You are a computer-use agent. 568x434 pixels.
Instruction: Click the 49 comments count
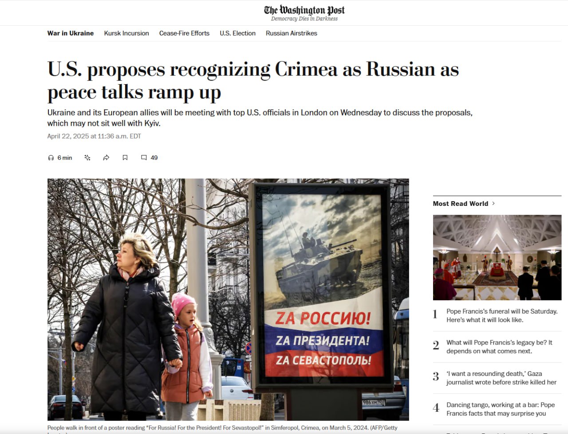tap(154, 158)
